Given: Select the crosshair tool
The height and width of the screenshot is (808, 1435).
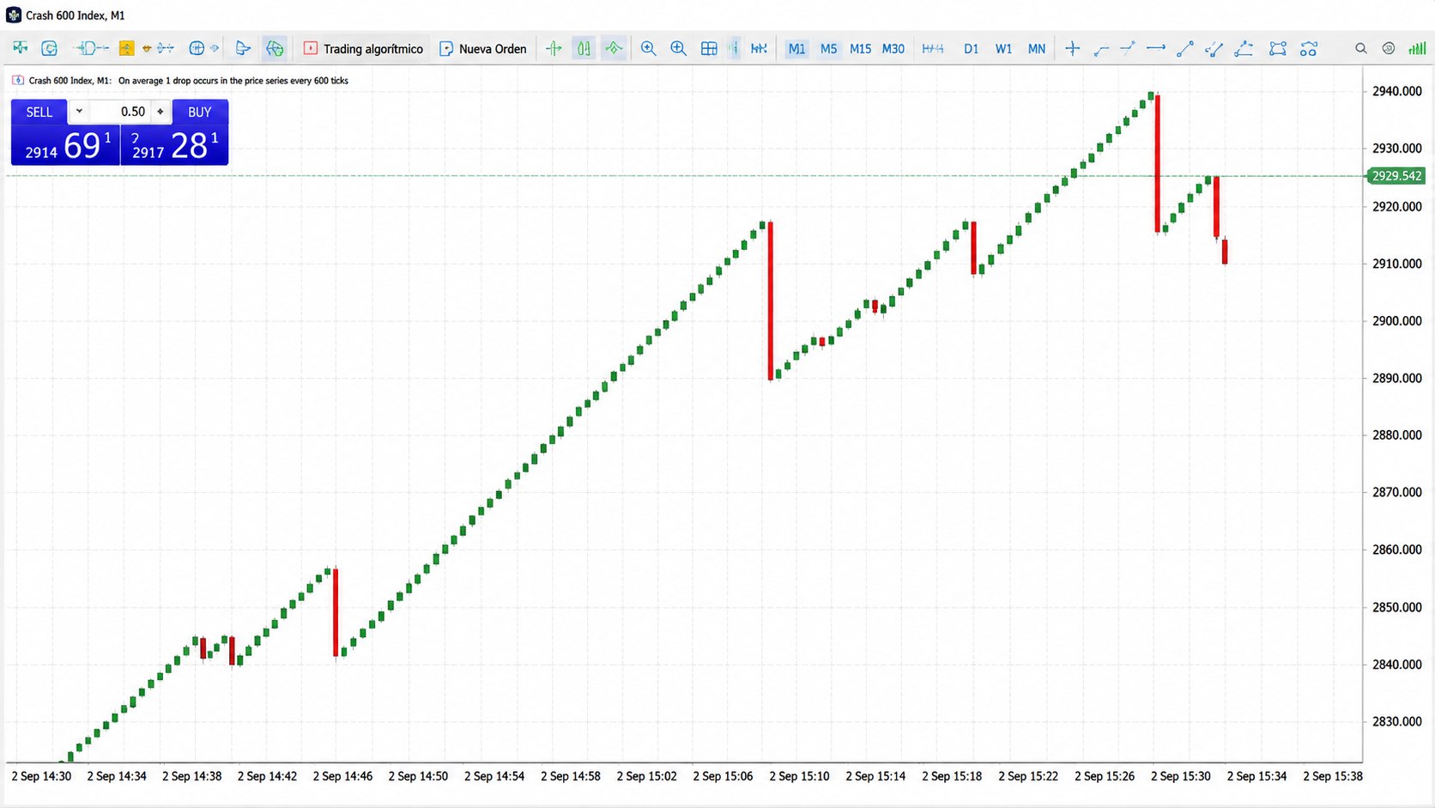Looking at the screenshot, I should [x=1073, y=48].
